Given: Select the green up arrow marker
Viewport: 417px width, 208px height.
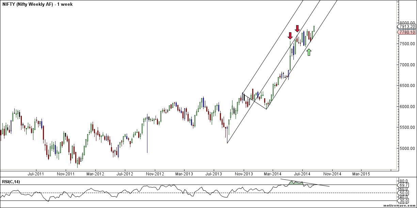Looking at the screenshot, I should click(x=309, y=52).
